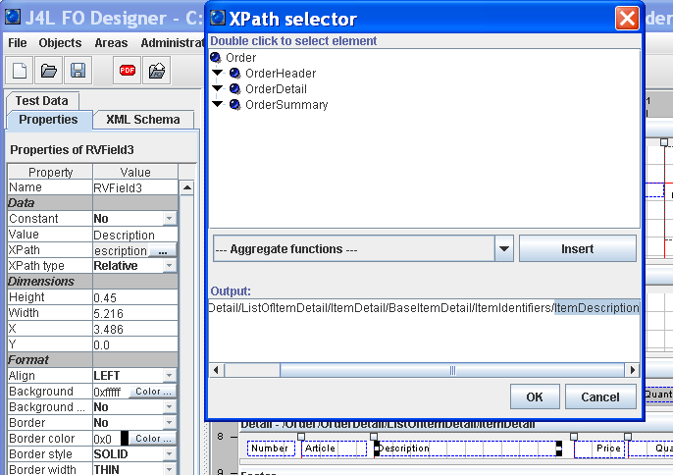Select the Description field in detail band

(x=468, y=449)
